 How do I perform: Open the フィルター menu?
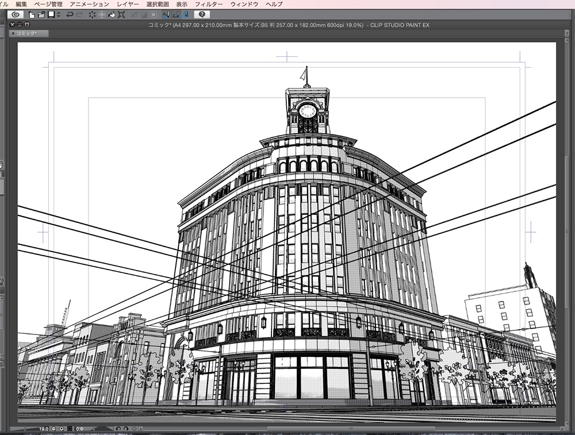[x=209, y=4]
